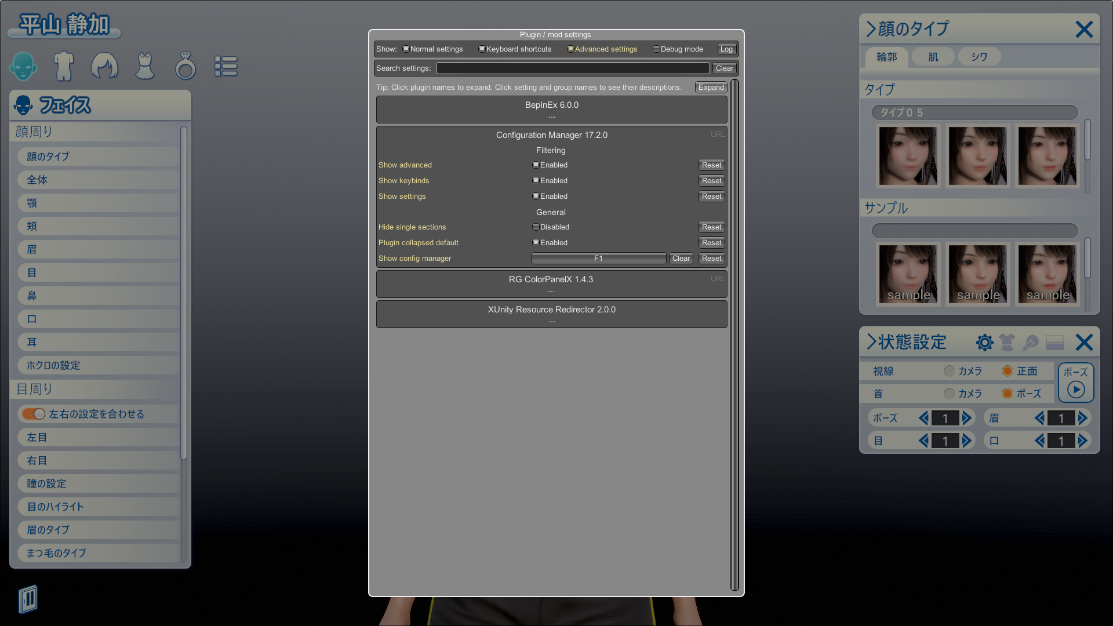Decrease 眉 value with left arrow

(1040, 418)
